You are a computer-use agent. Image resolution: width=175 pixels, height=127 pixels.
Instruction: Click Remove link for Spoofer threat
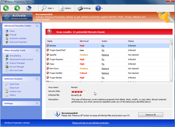[x=105, y=55]
